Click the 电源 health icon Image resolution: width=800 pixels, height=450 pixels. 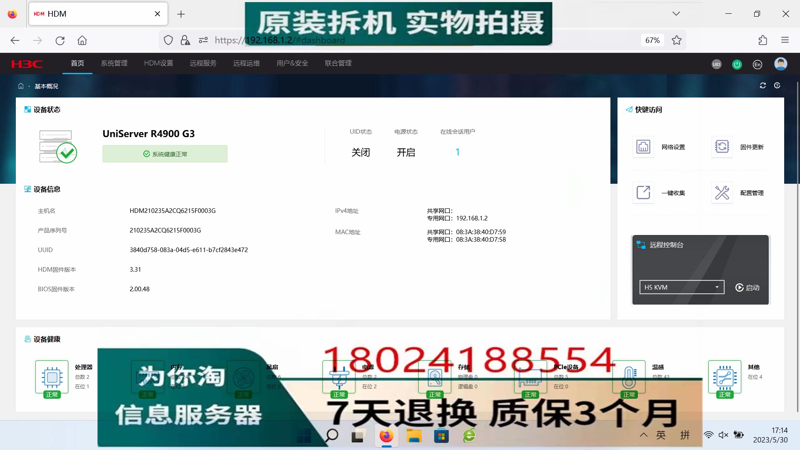tap(339, 377)
